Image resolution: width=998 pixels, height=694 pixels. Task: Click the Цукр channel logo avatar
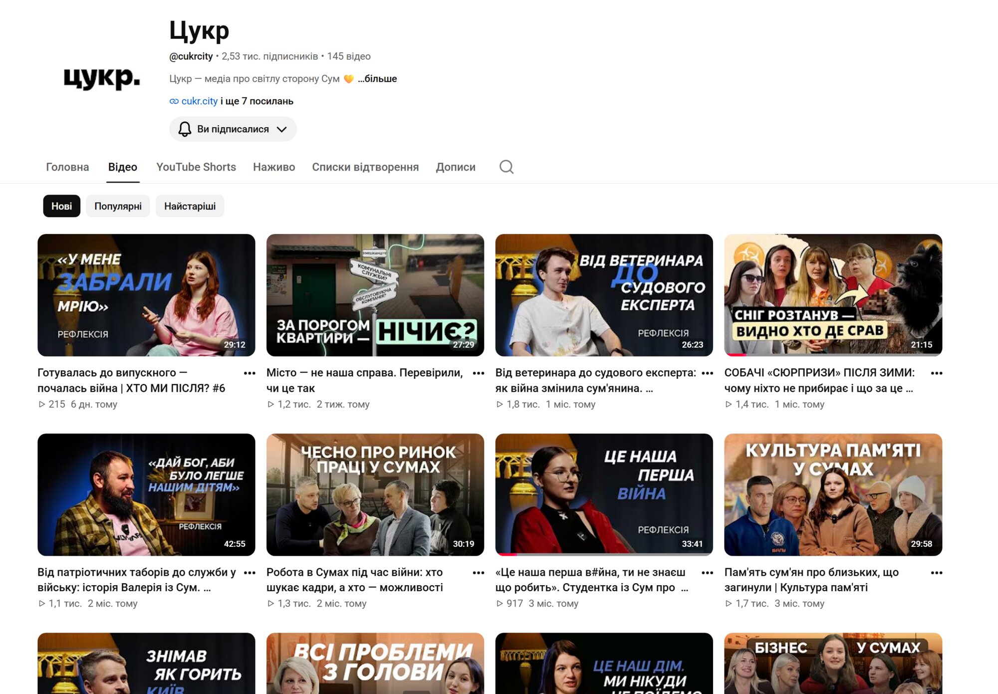102,78
